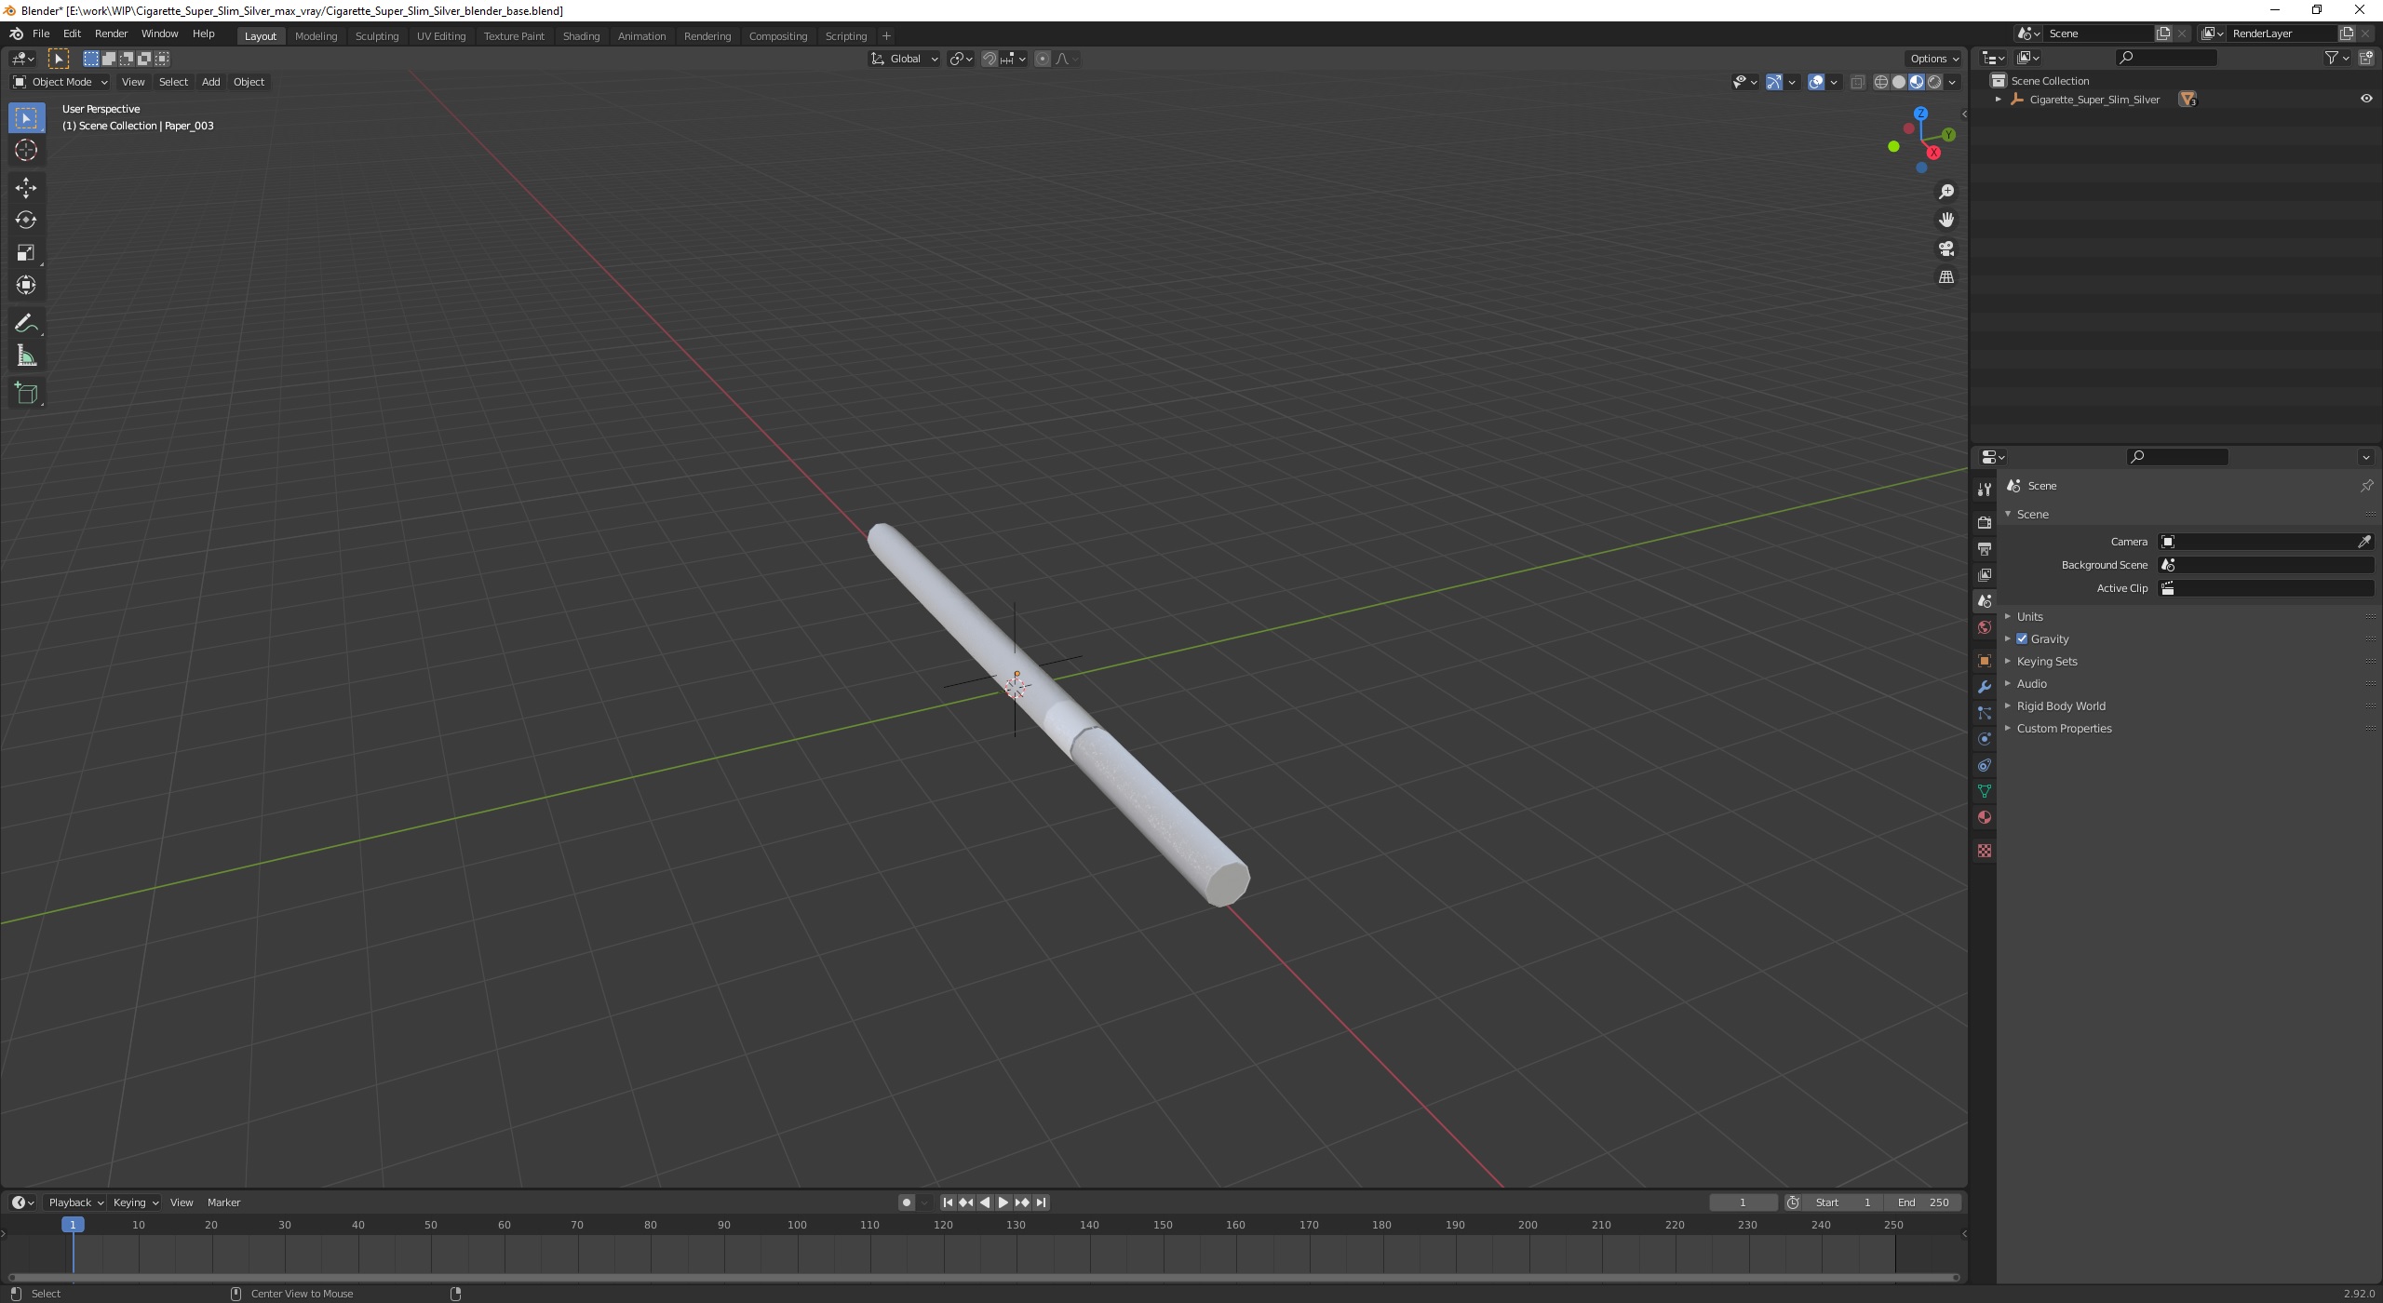Open the Render menu
The width and height of the screenshot is (2383, 1303).
pos(111,34)
